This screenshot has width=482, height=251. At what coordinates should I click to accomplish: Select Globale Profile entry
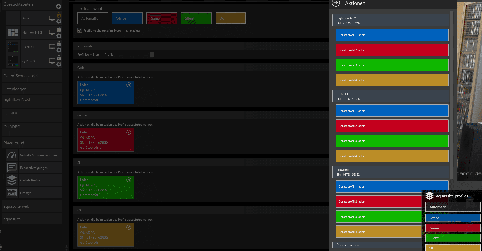tap(40, 180)
